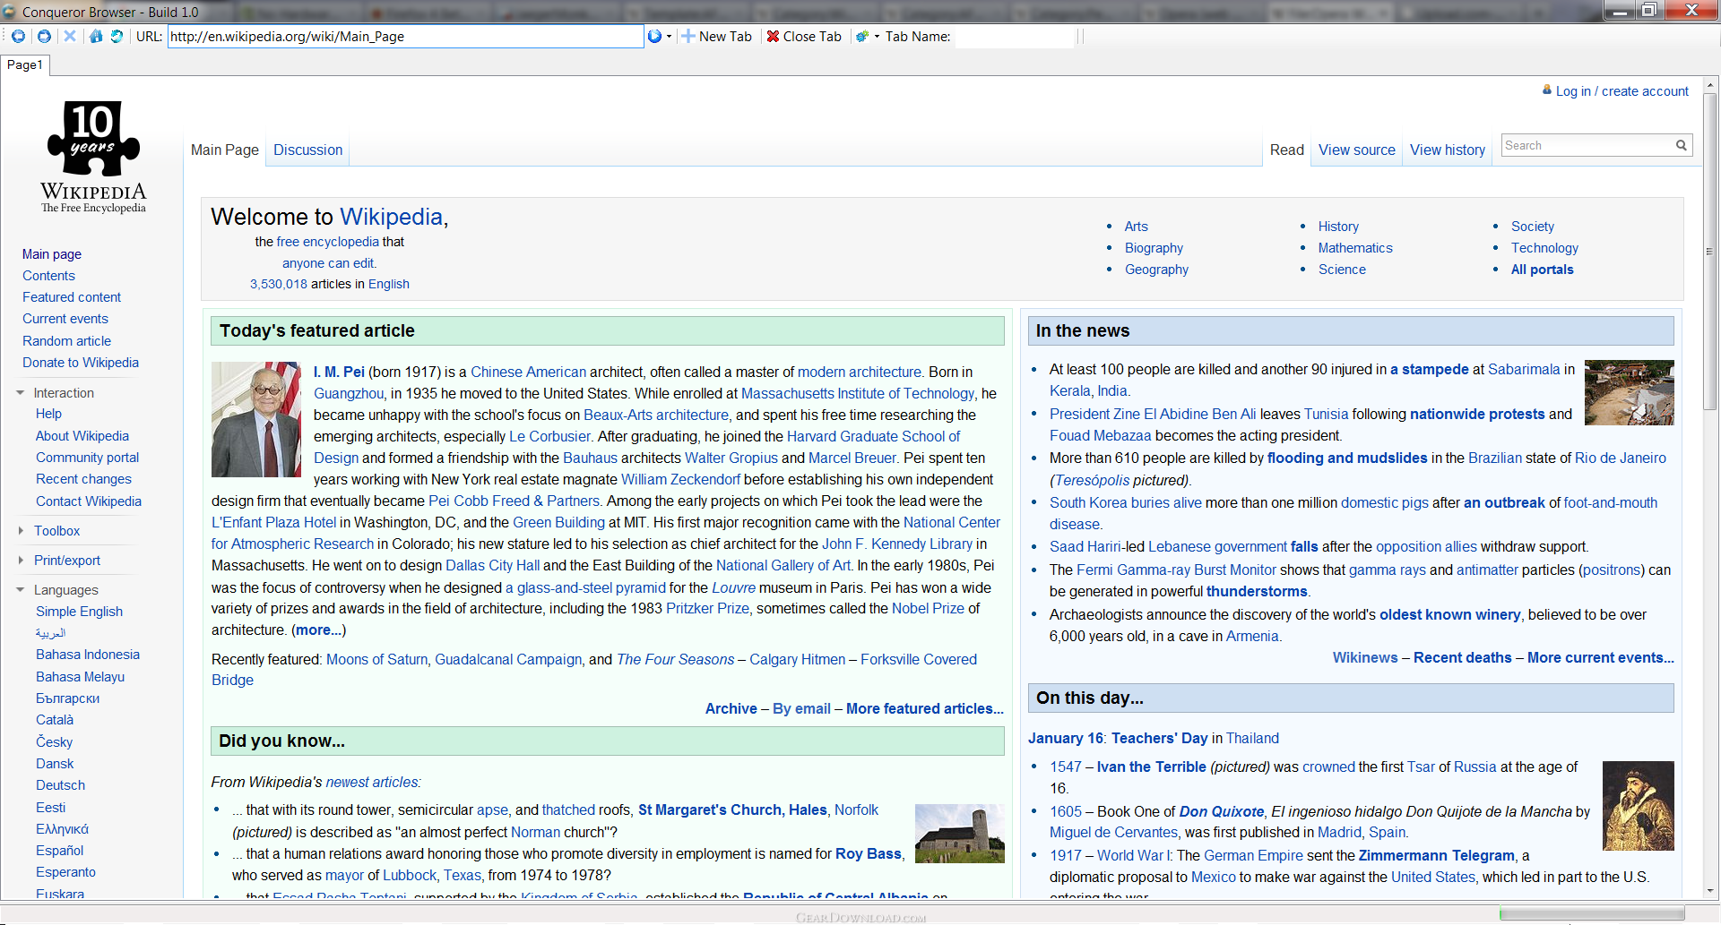Click the Close Tab red X button
Viewport: 1721px width, 925px height.
[804, 36]
